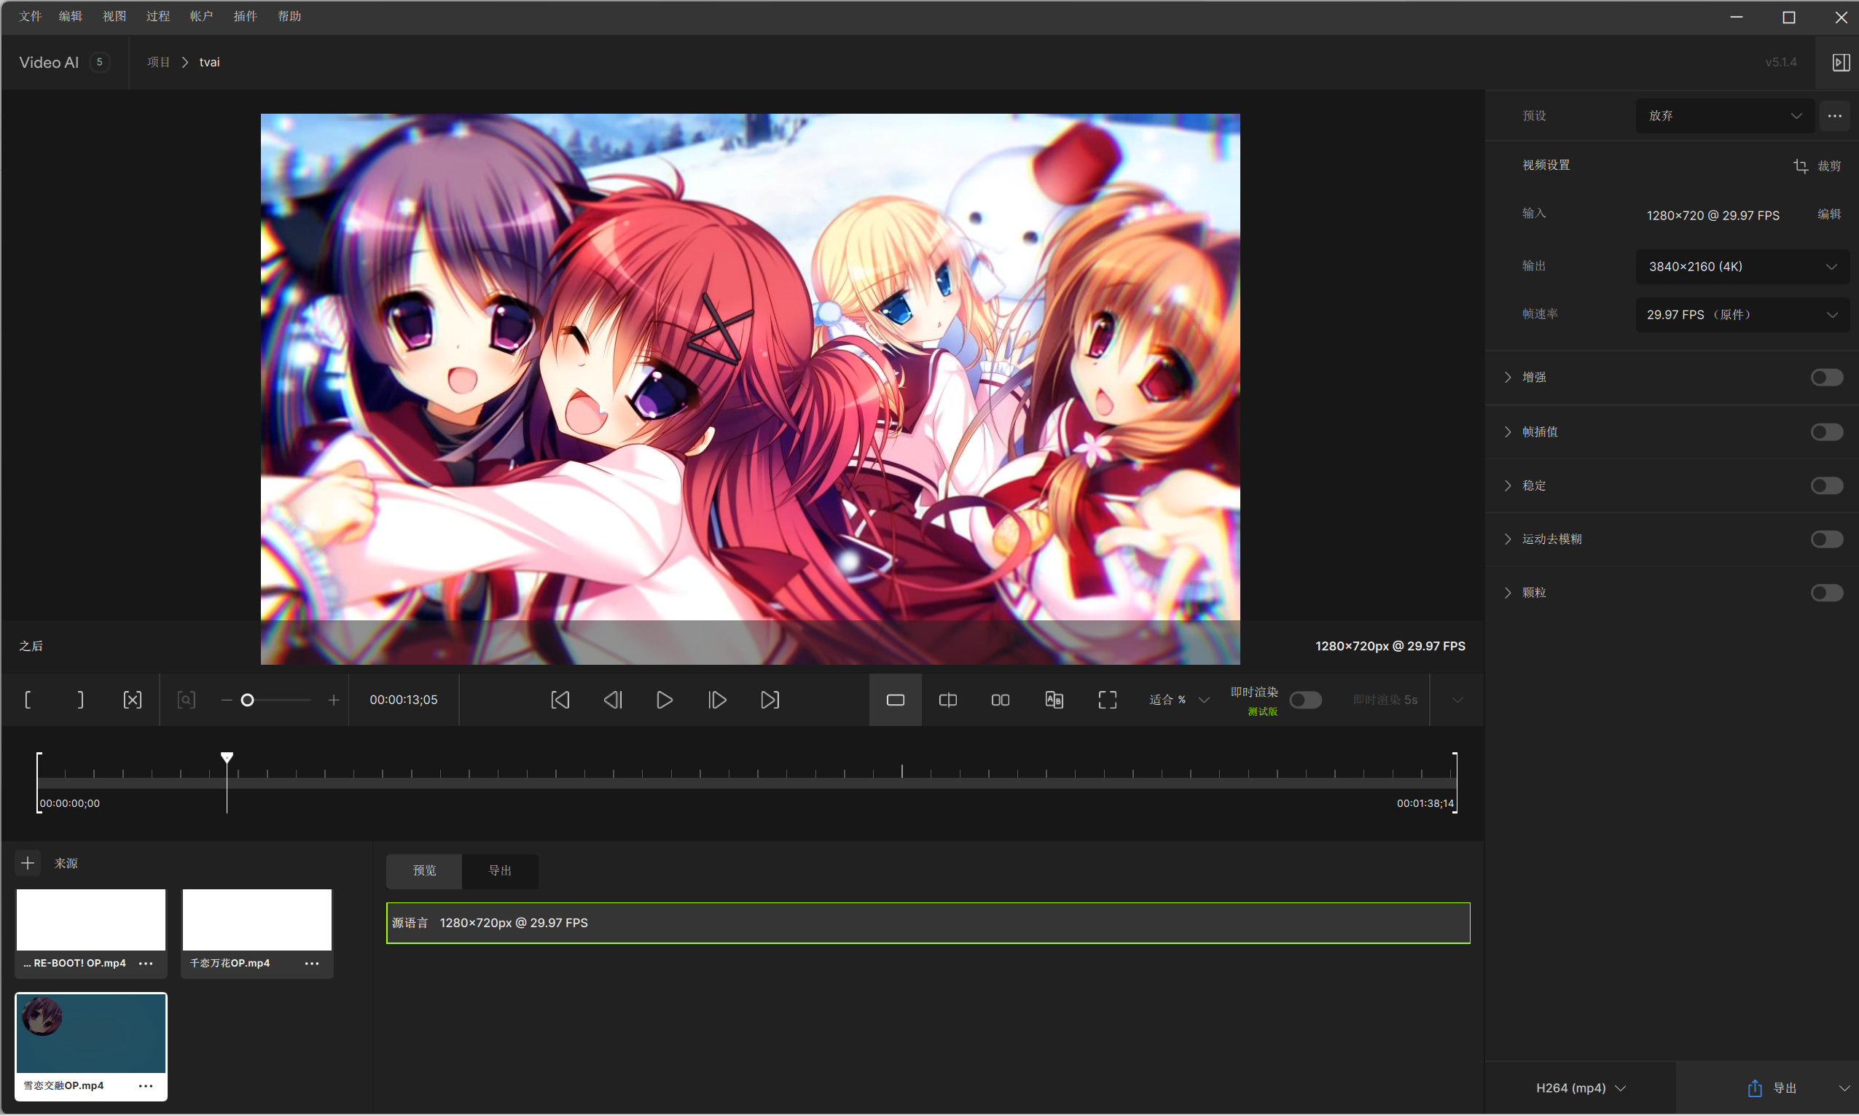Set trim end bracket marker
Image resolution: width=1859 pixels, height=1116 pixels.
(79, 700)
